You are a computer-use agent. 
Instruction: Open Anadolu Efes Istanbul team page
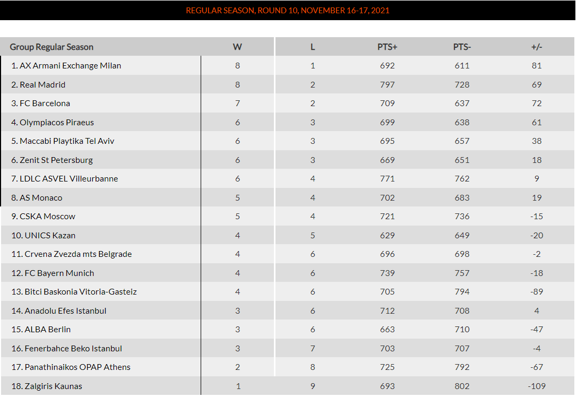click(65, 311)
